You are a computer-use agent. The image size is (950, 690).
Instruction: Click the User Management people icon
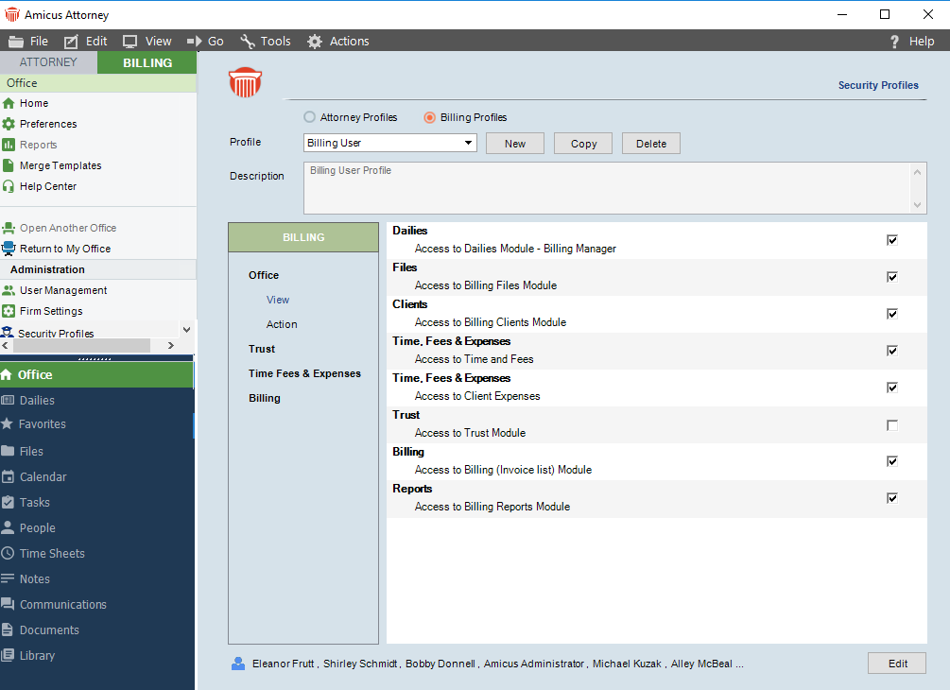pos(9,290)
